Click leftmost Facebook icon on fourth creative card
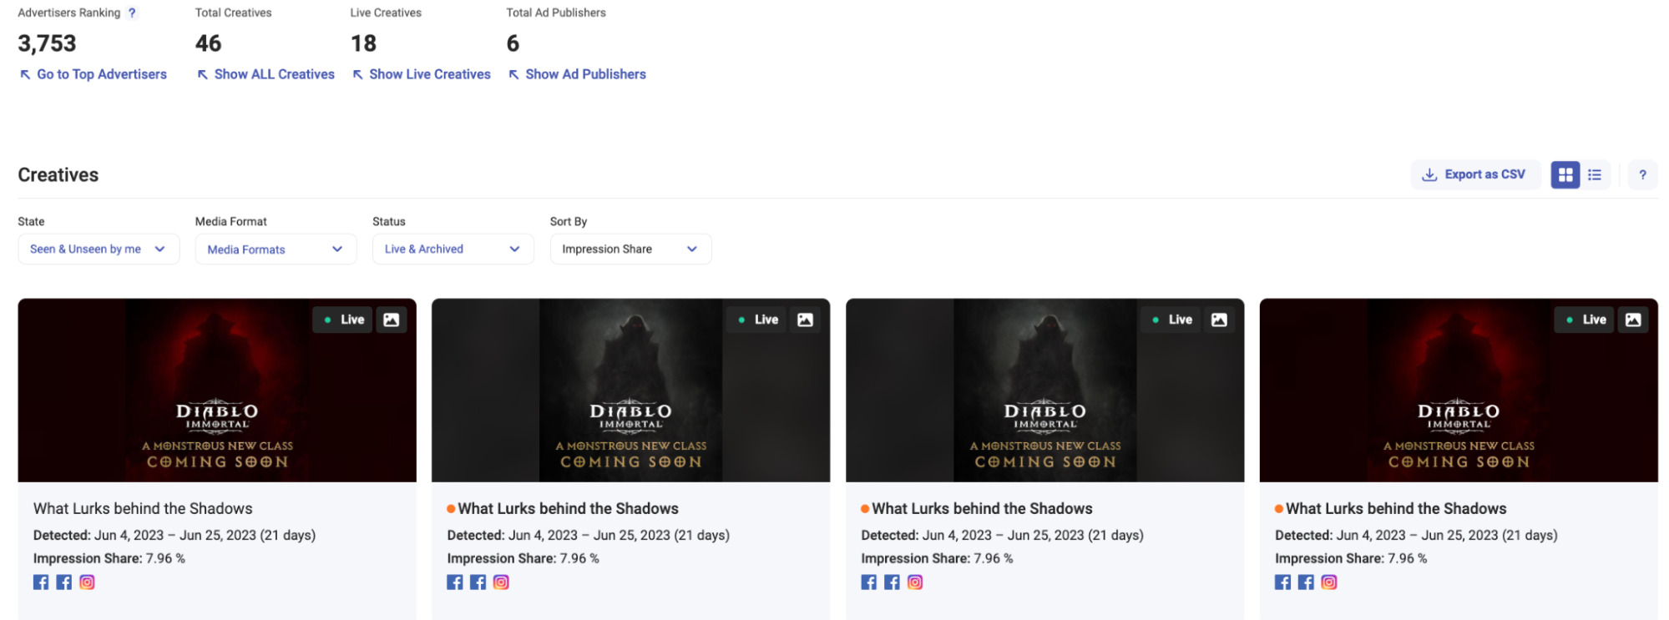The image size is (1669, 620). pyautogui.click(x=1283, y=582)
